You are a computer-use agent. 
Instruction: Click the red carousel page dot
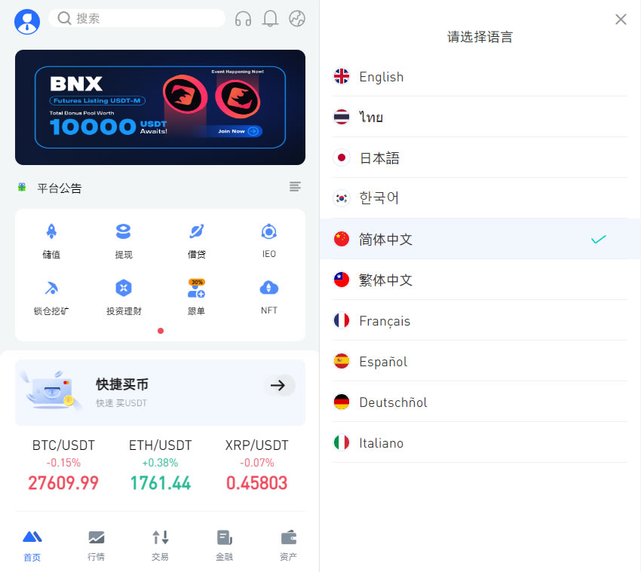[x=161, y=331]
